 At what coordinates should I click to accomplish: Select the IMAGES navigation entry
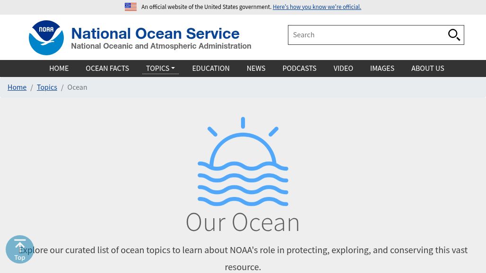382,68
